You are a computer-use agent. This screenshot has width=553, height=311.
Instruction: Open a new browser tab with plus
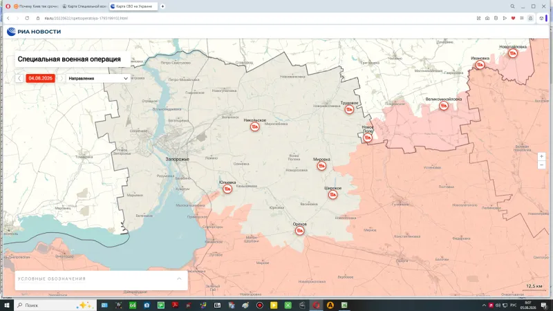(162, 6)
